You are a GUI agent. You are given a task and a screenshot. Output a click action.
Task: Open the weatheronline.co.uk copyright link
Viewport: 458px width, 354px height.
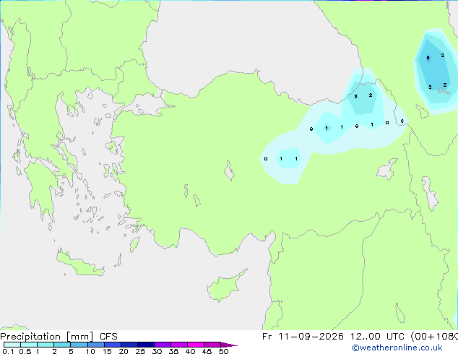point(397,347)
